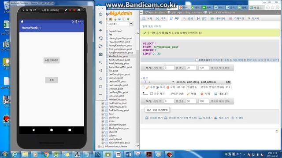Click the emulator rotate right icon
Viewport: 282px width, 158px height.
[x=100, y=46]
